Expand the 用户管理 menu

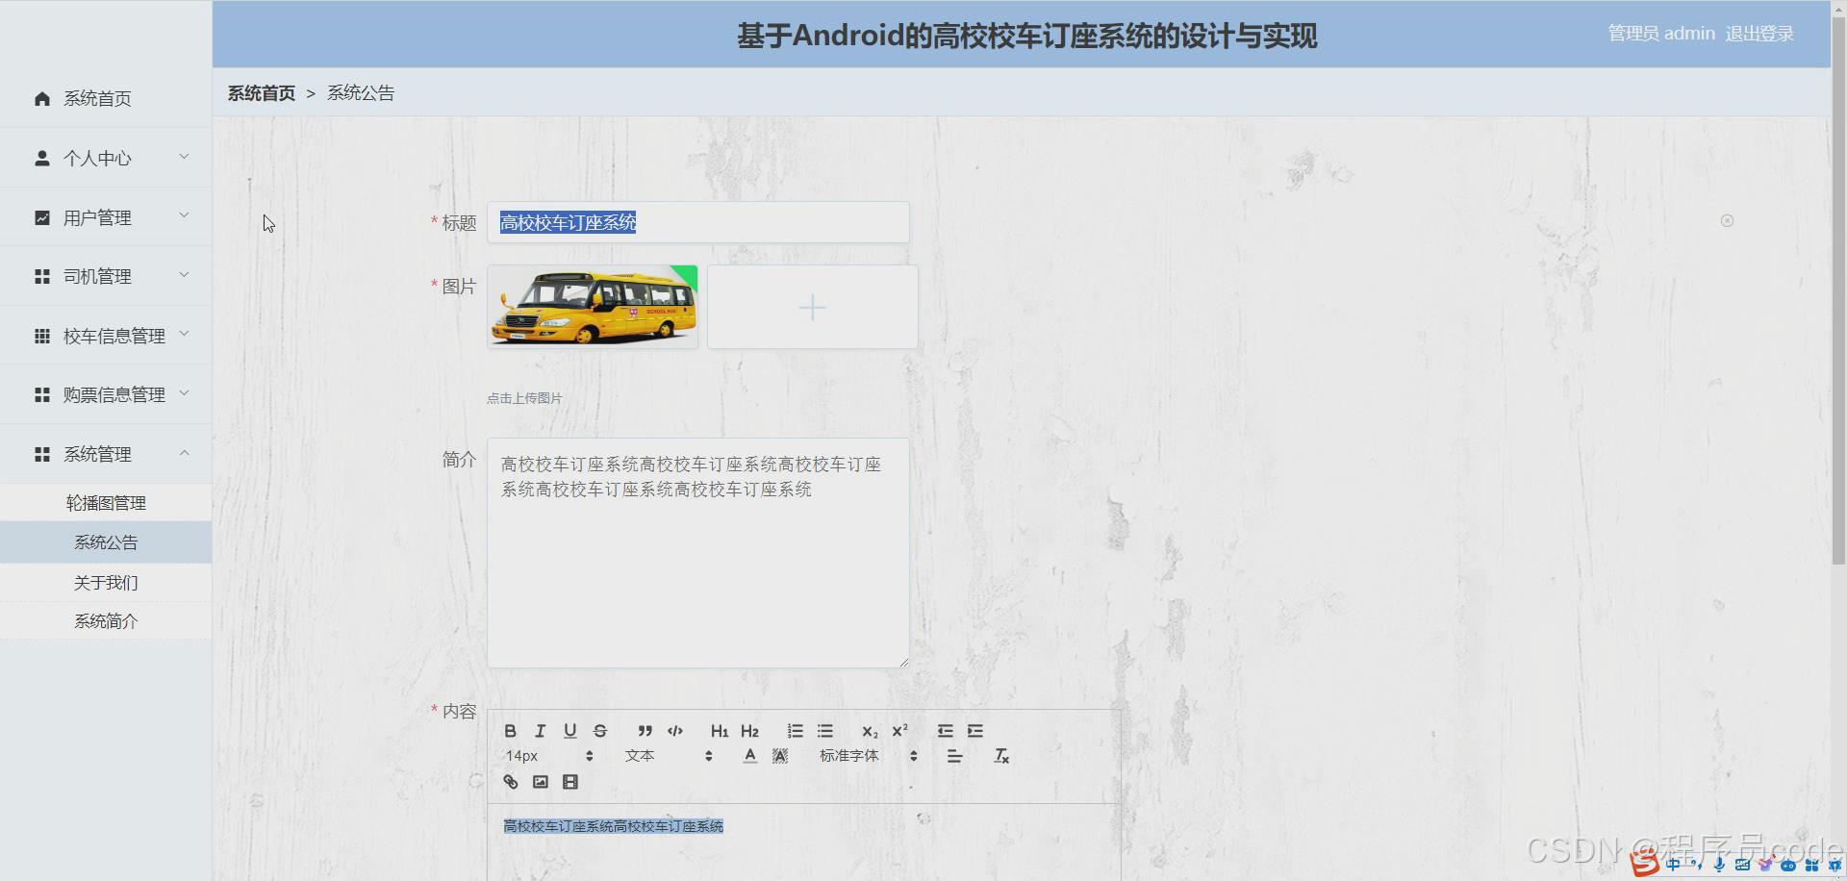[106, 217]
